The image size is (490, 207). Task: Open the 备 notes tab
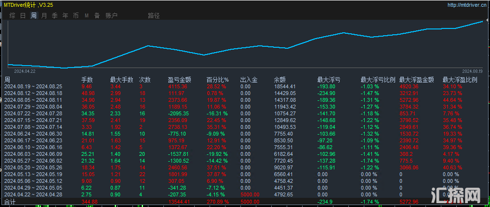[x=97, y=15]
